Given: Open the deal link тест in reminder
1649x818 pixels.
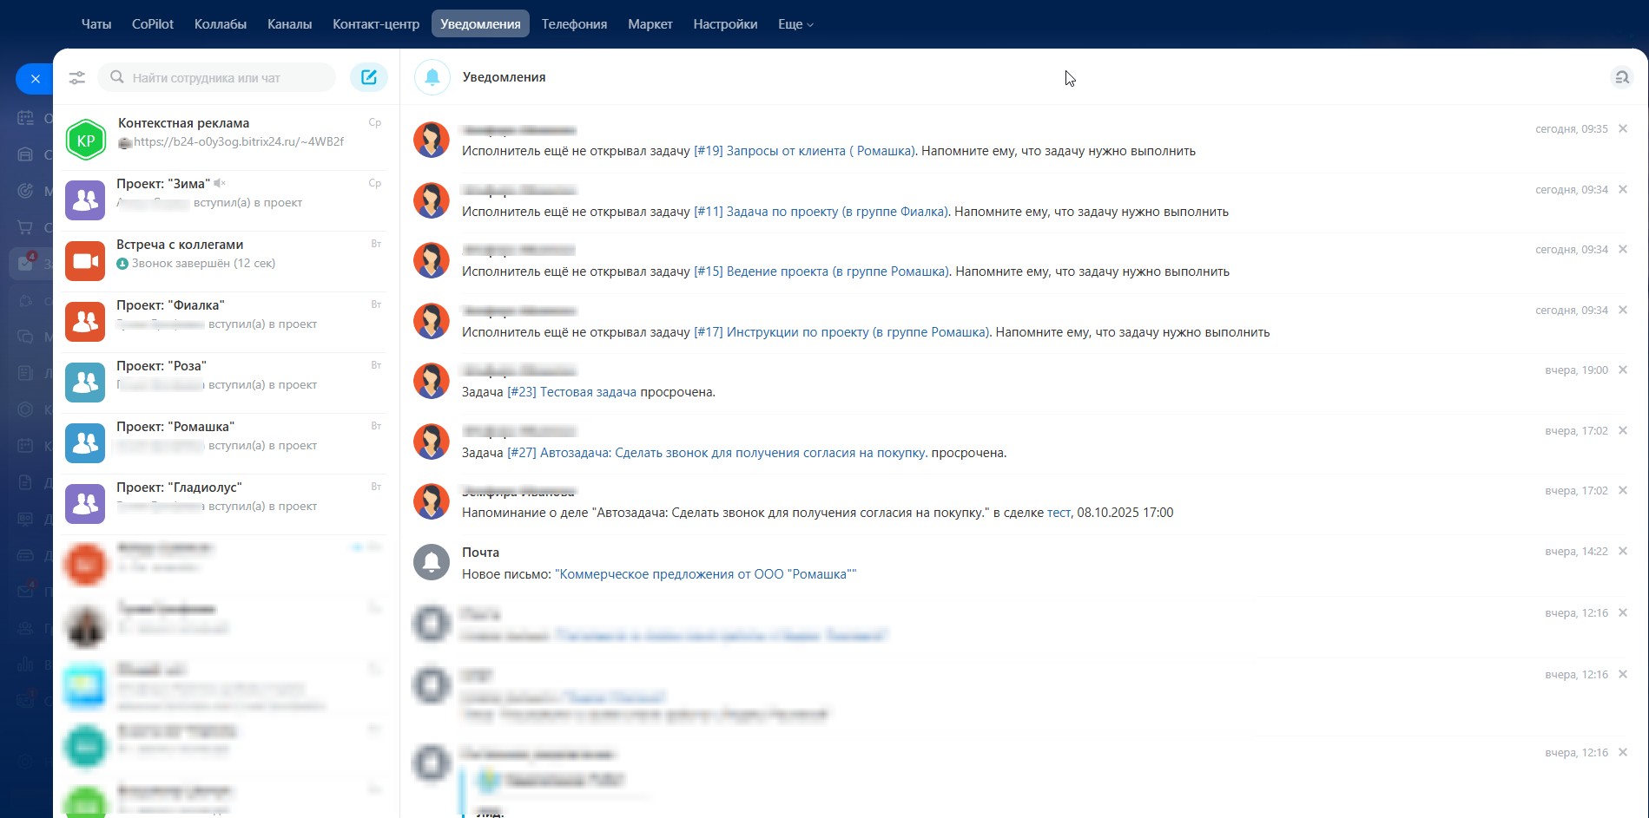Looking at the screenshot, I should tap(1059, 513).
